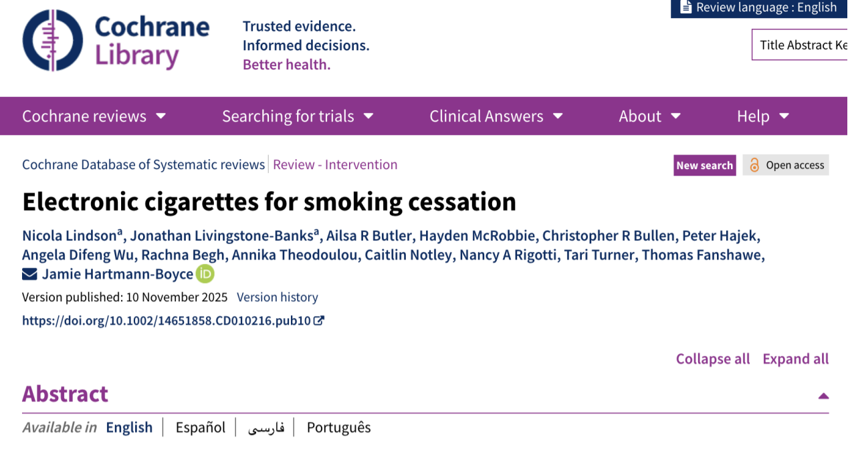
Task: Click the external link icon after the DOI
Action: (x=319, y=321)
